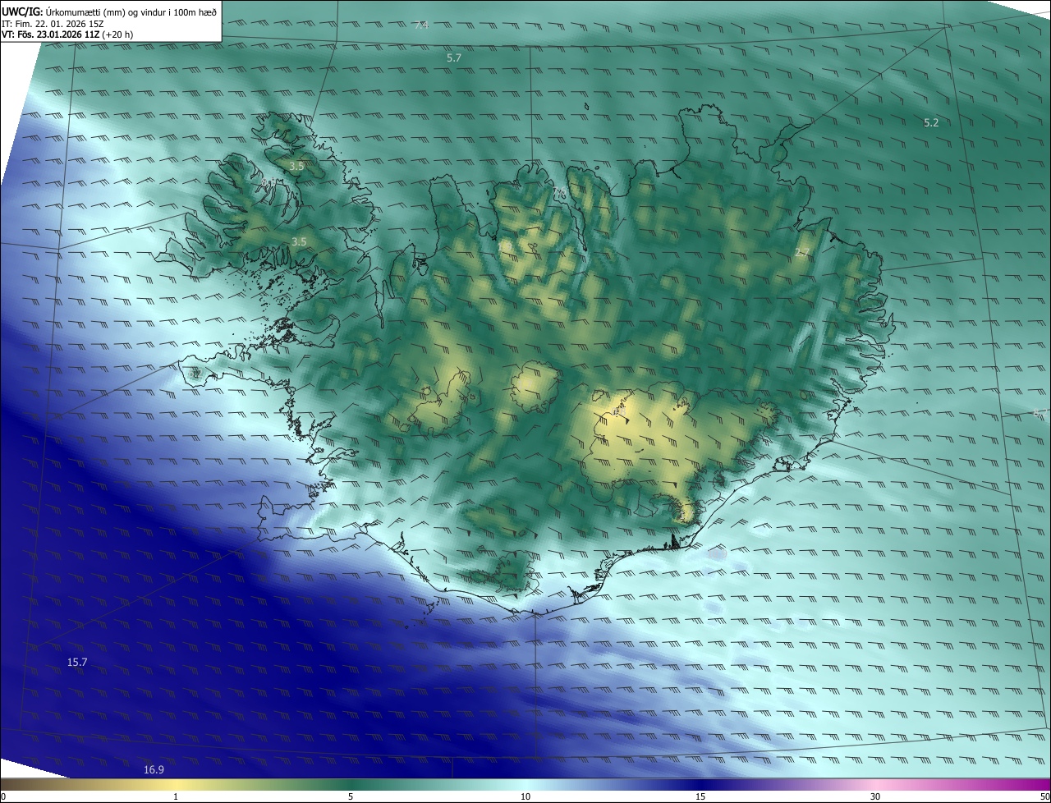Click the '0' tick on the color scale
The height and width of the screenshot is (803, 1051).
click(x=2, y=797)
